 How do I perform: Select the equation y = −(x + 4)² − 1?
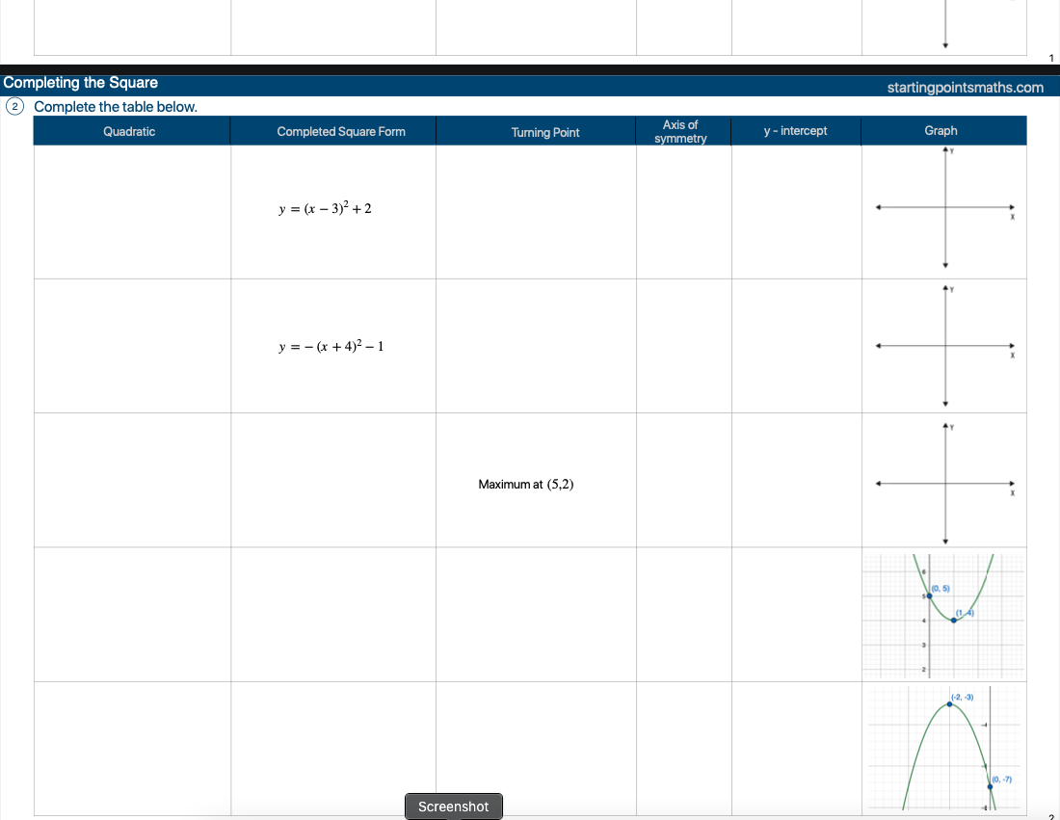pyautogui.click(x=331, y=347)
